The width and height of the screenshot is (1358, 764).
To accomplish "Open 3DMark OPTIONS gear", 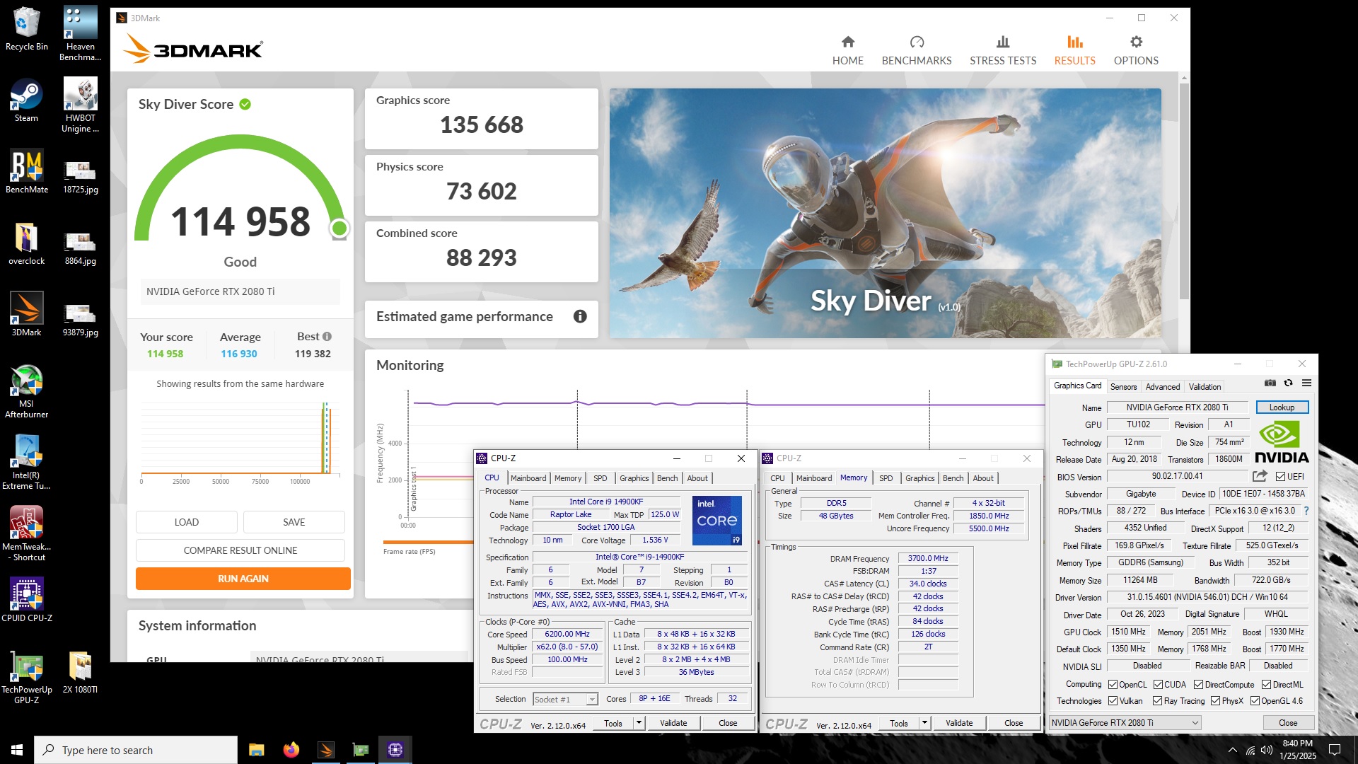I will click(x=1136, y=50).
